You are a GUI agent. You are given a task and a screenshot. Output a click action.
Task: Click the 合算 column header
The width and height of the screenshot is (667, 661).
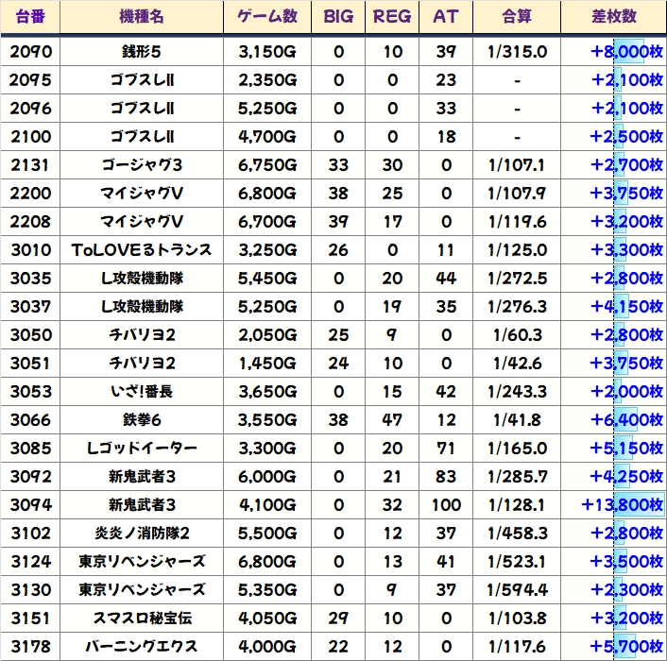click(517, 17)
